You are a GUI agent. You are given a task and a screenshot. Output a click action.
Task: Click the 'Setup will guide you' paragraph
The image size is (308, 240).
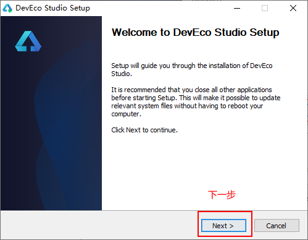point(192,70)
